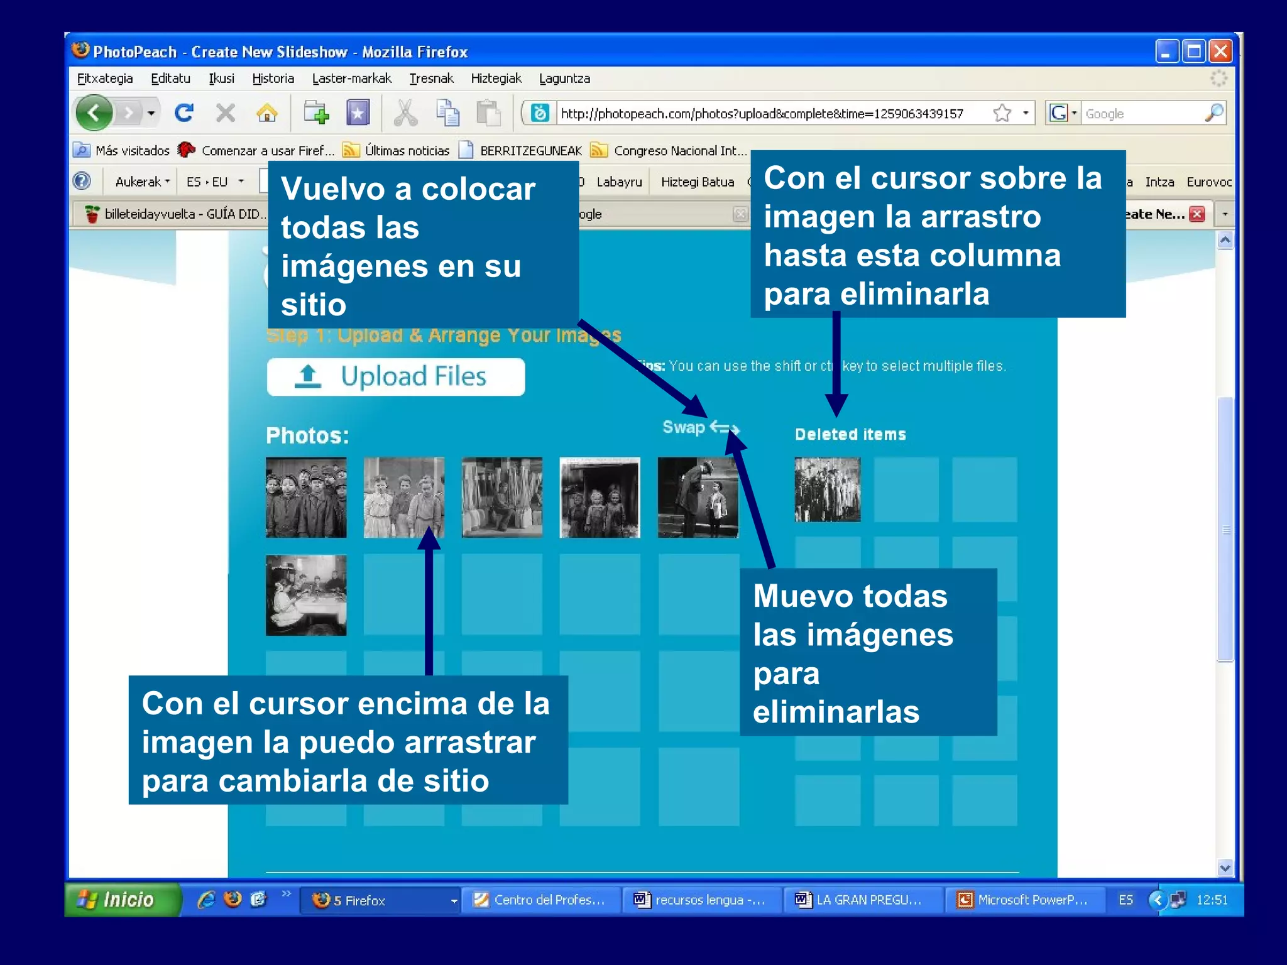1287x965 pixels.
Task: Switch to LA GRAN PREGU... taskbar item
Action: (865, 900)
